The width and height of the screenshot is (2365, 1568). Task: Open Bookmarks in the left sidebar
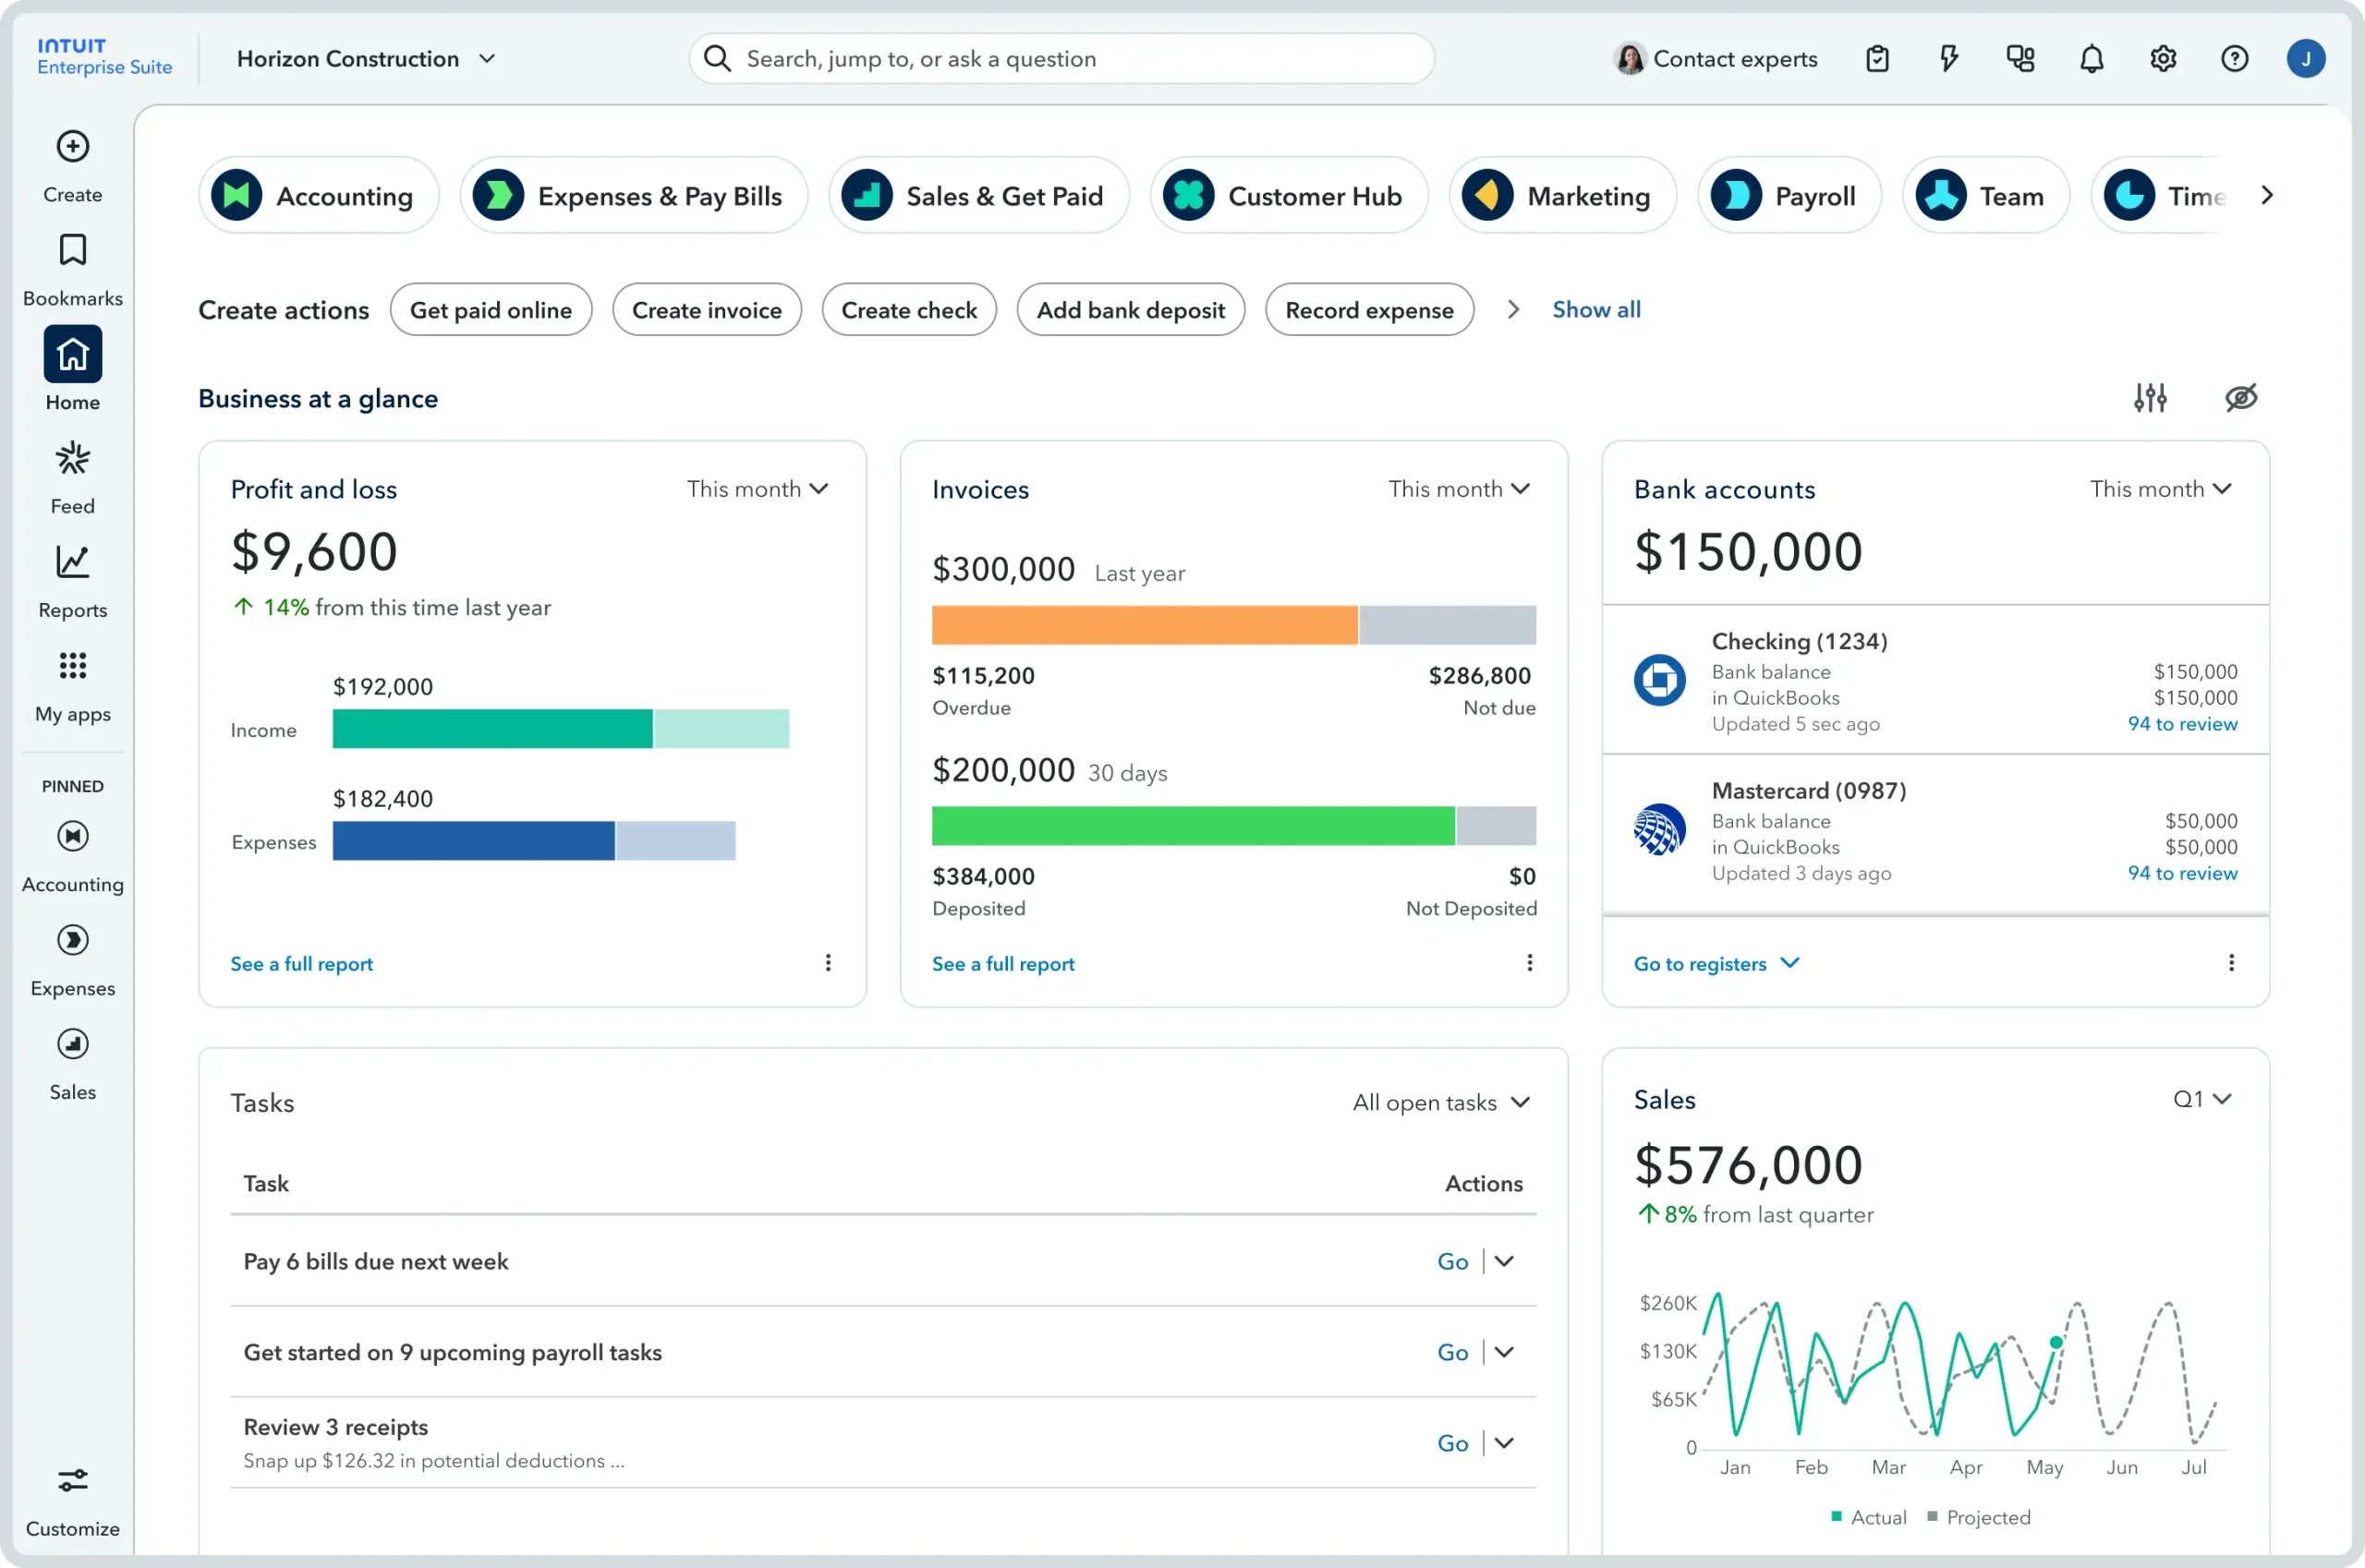pyautogui.click(x=72, y=270)
